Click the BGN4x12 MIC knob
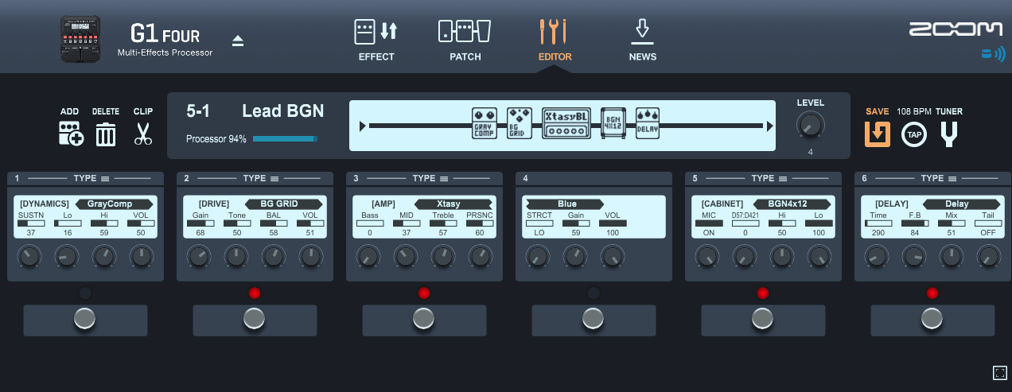Screen dimensions: 1012x392 707,256
